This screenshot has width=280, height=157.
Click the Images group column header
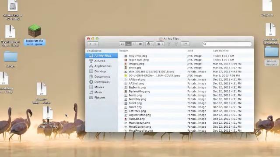[124, 51]
